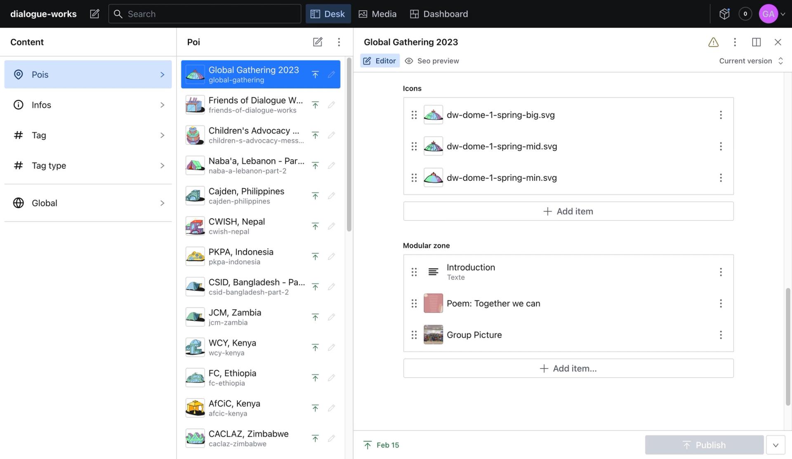
Task: Expand the Pois content section
Action: [x=88, y=74]
